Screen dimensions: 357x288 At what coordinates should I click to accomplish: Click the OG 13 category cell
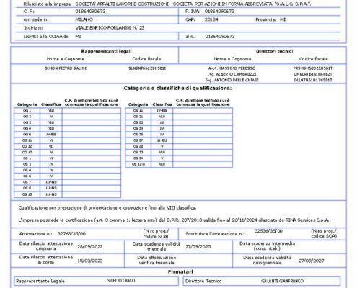point(27,153)
